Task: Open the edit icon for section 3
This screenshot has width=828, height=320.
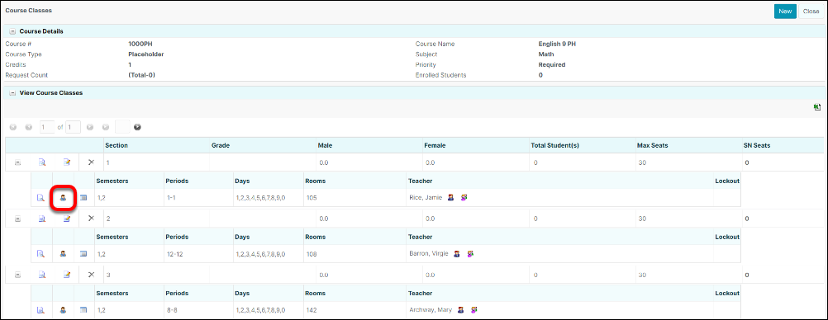Action: tap(67, 274)
